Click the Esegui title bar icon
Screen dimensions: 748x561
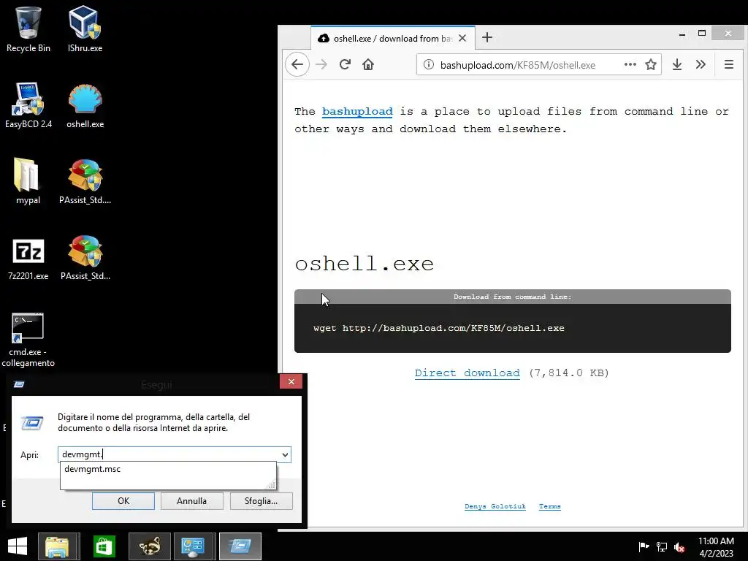tap(19, 384)
